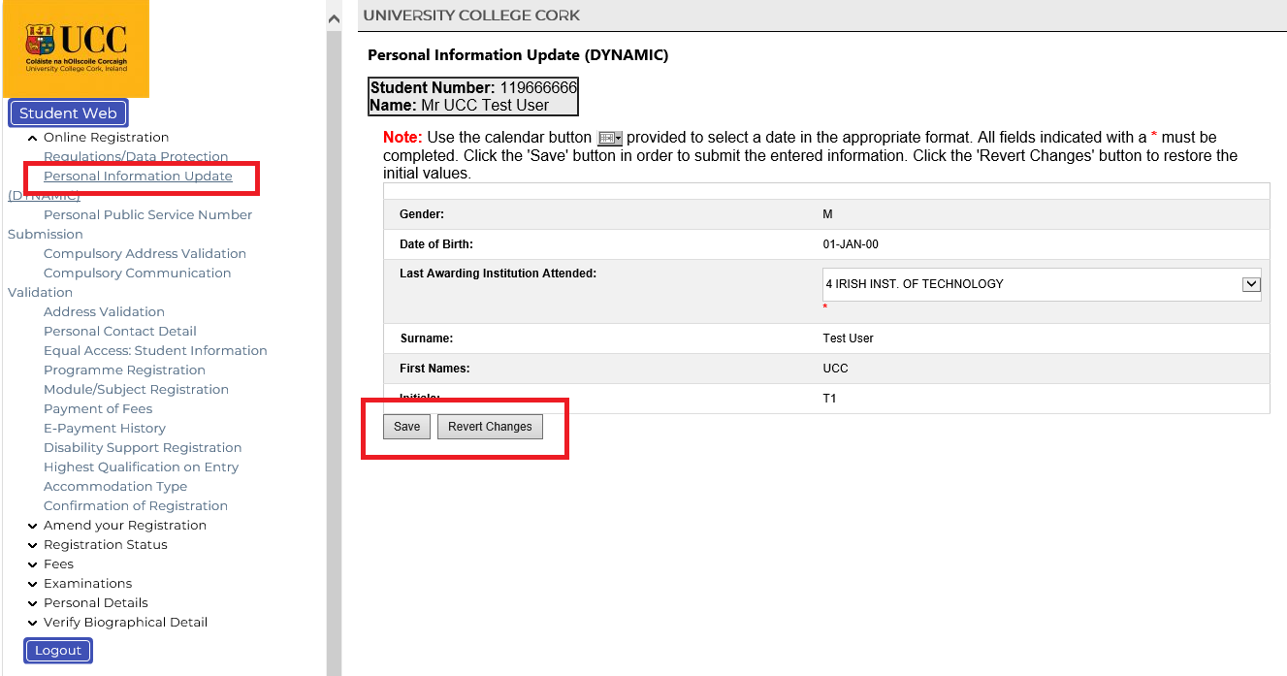Viewport: 1287px width, 676px height.
Task: Click the Surname value Test User
Action: click(x=848, y=338)
